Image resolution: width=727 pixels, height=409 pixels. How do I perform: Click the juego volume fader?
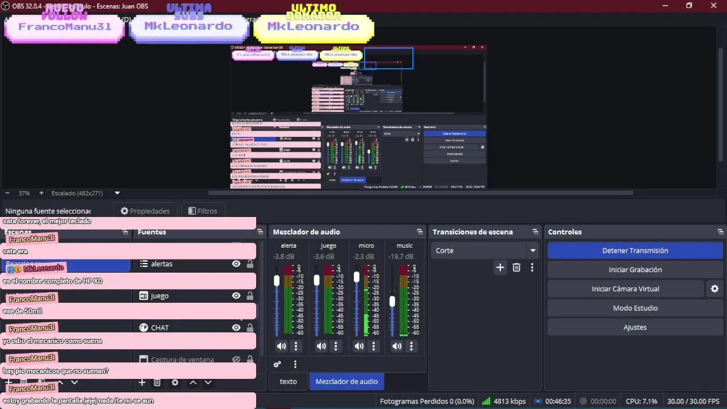pyautogui.click(x=316, y=281)
